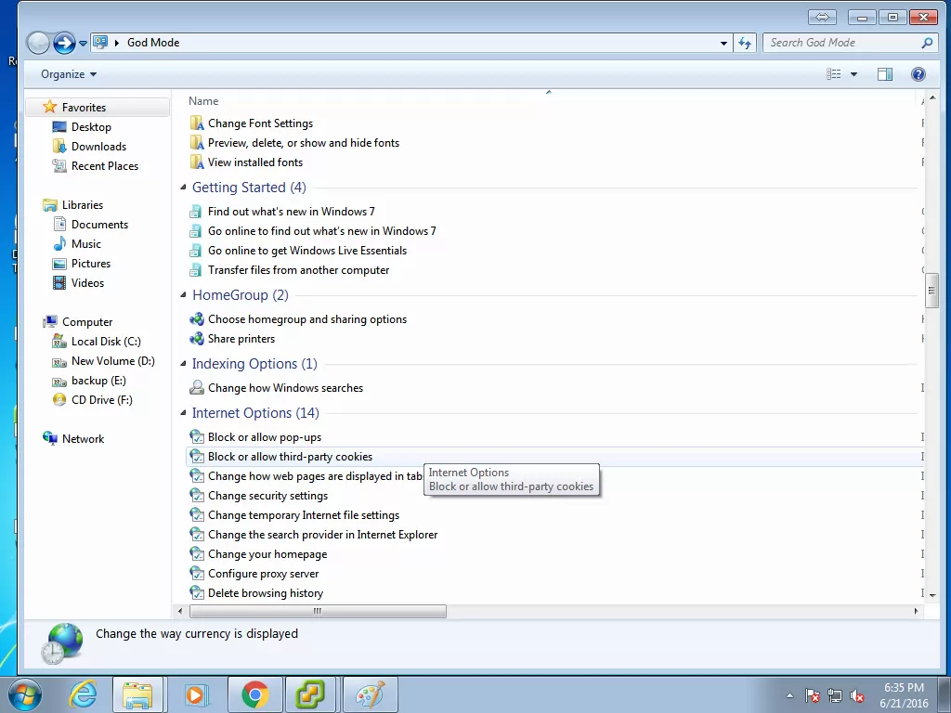Click the muted volume tray icon
The height and width of the screenshot is (713, 951).
(857, 695)
